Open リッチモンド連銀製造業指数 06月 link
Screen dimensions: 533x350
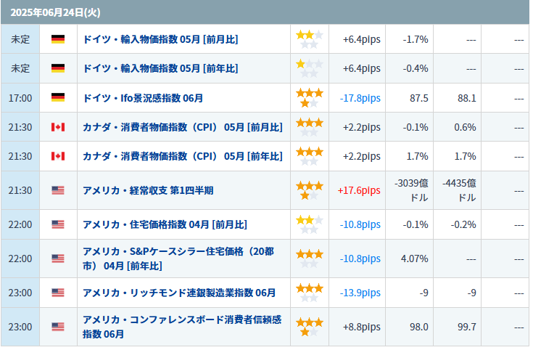pyautogui.click(x=179, y=293)
